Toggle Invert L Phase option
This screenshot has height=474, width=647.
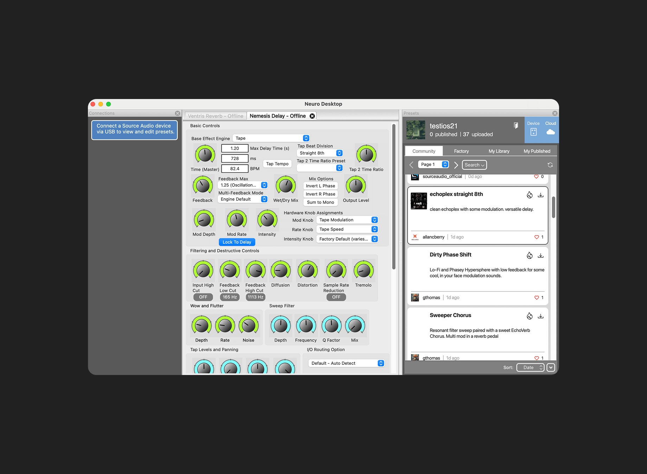coord(320,186)
